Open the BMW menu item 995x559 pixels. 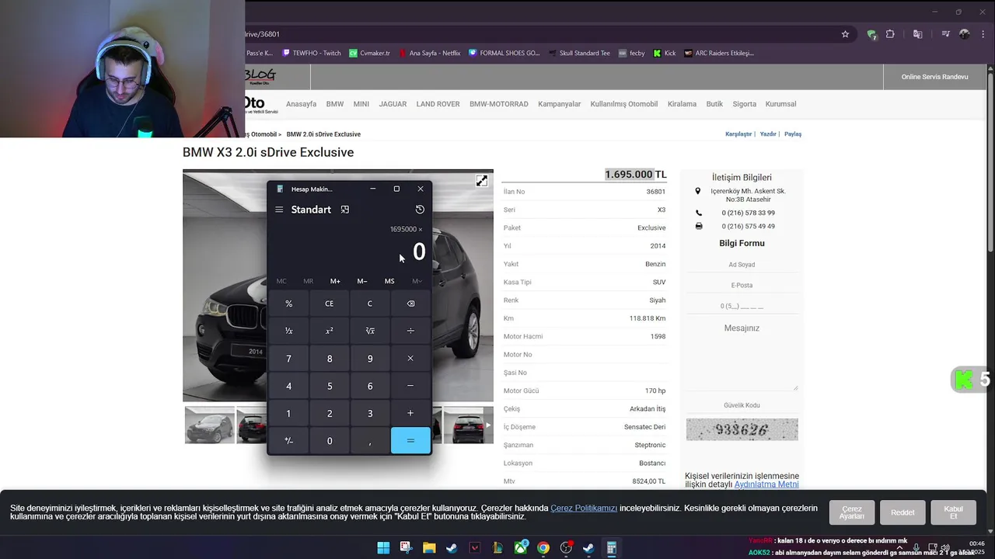coord(335,104)
